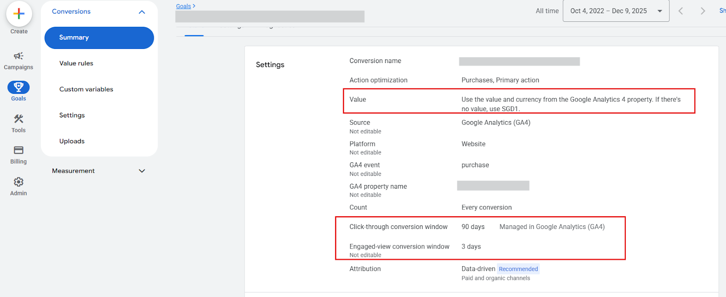The width and height of the screenshot is (726, 297).
Task: Click the Recommended badge near Data-driven
Action: (518, 269)
